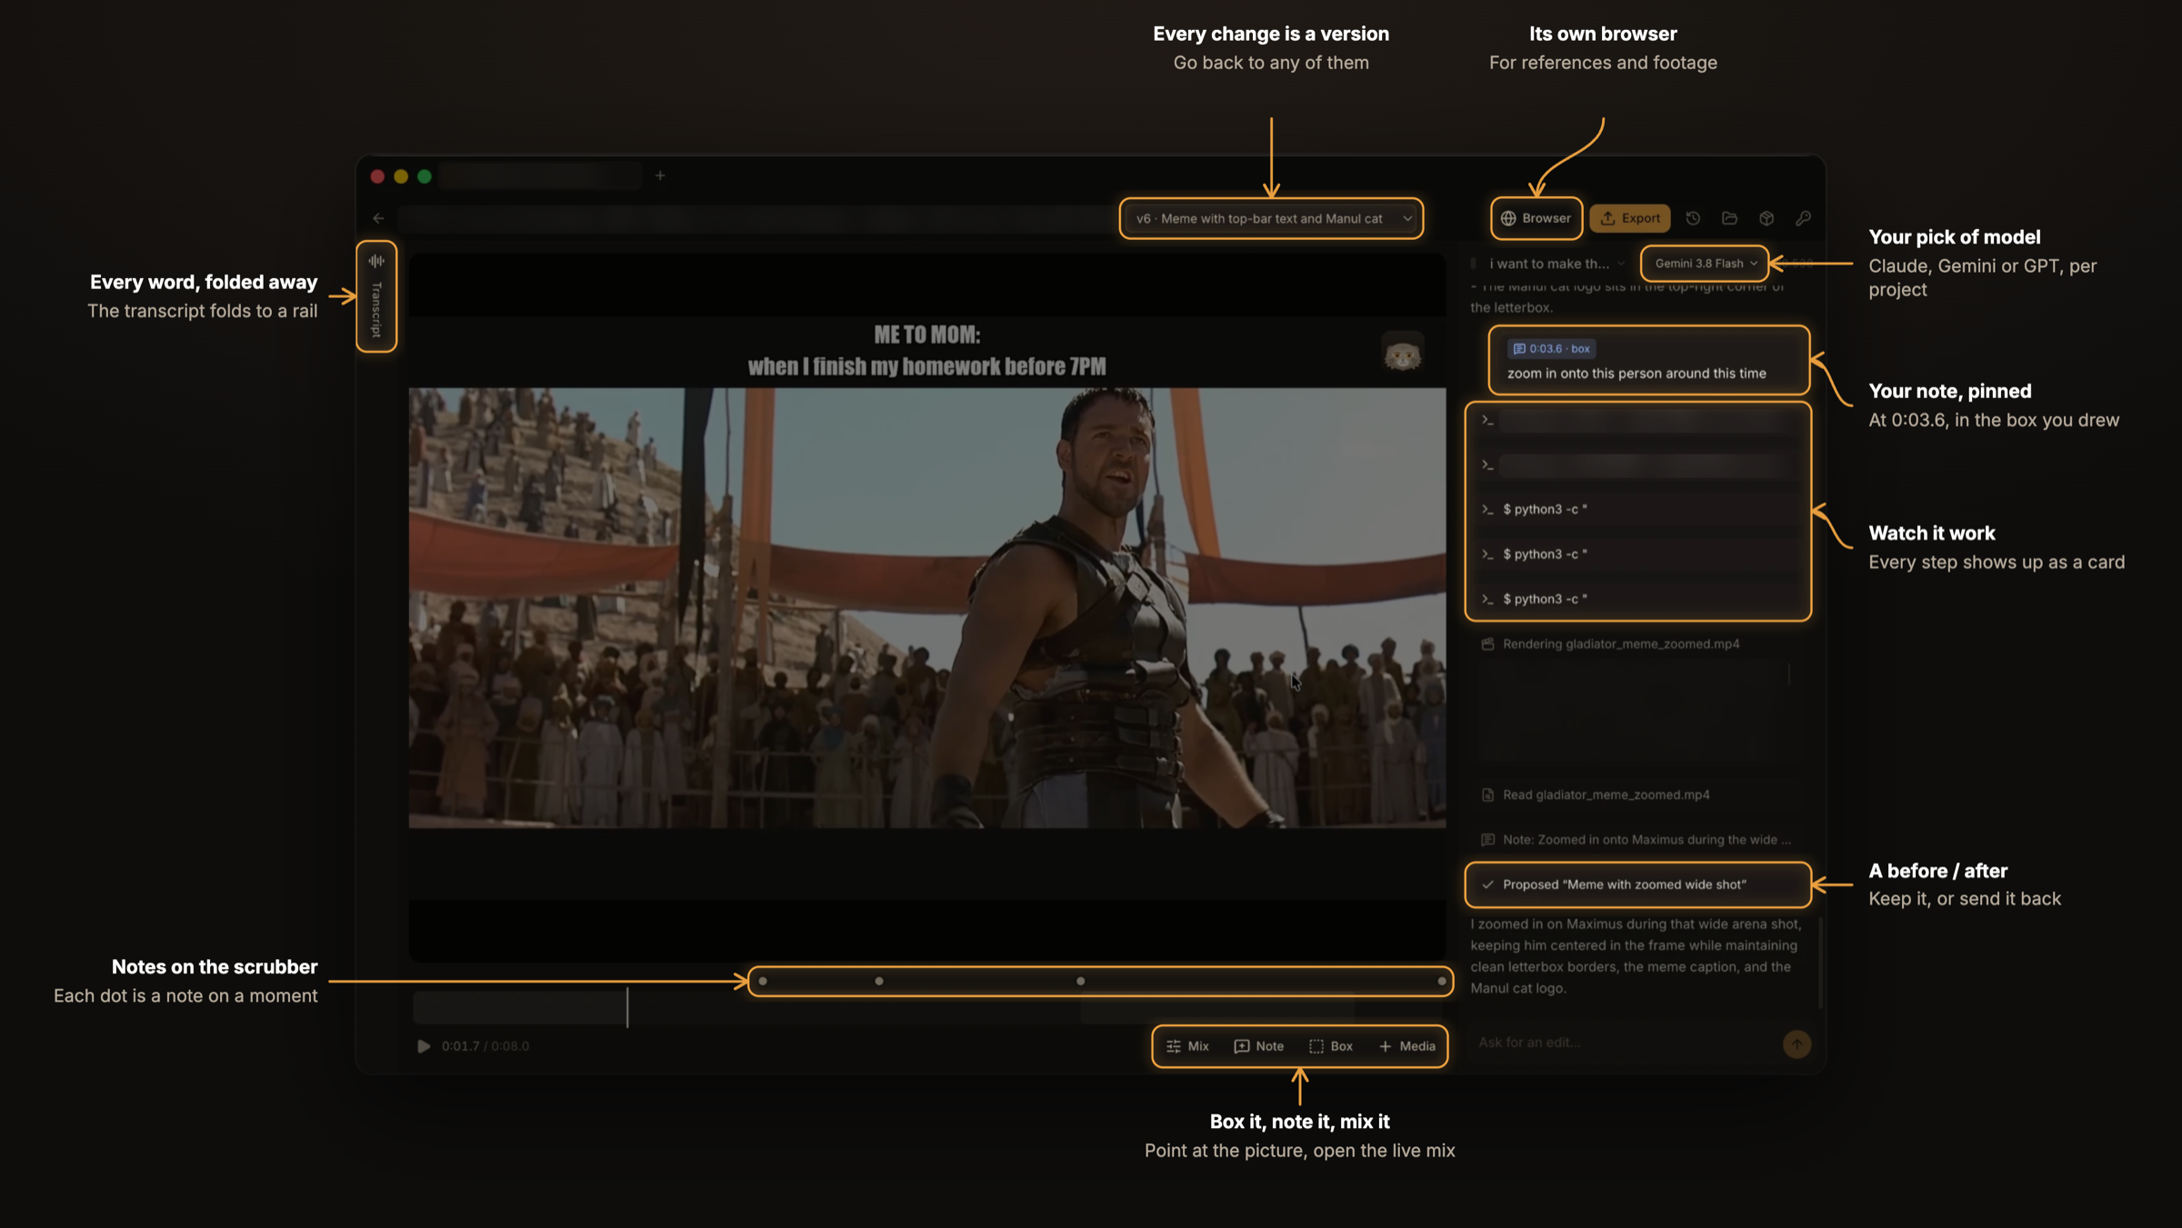The width and height of the screenshot is (2182, 1228).
Task: Click the Manul cat logo in the video
Action: click(x=1403, y=353)
